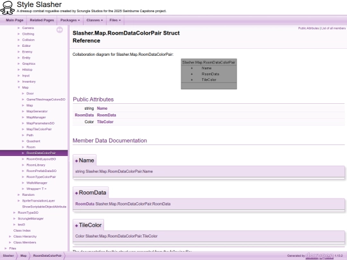Screen dimensions: 347x260
Task: Click TileColor attribute link in table
Action: [x=105, y=122]
